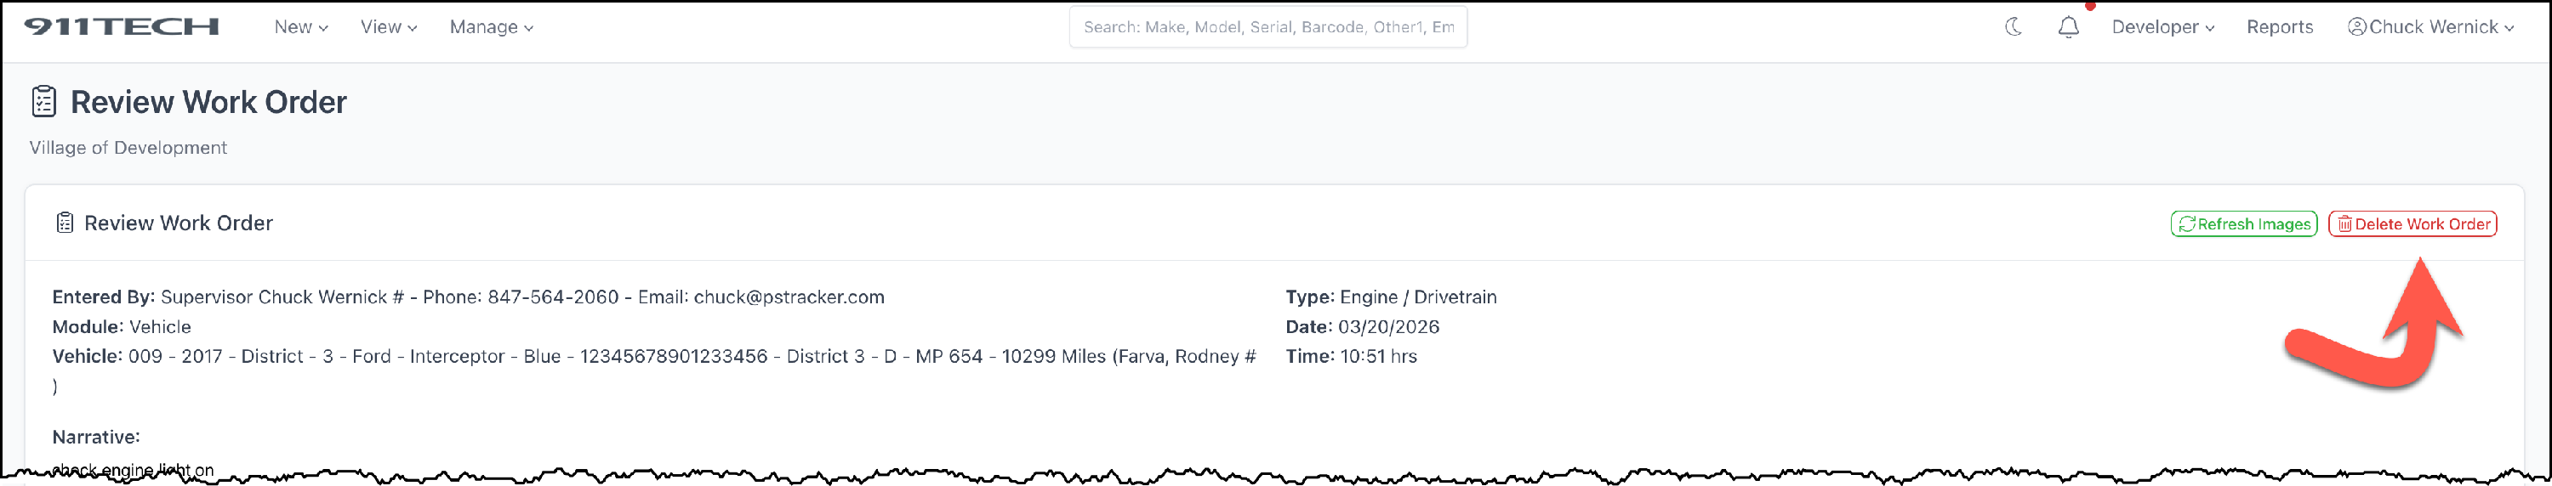Click the phone number 847-564-2060

coord(553,297)
